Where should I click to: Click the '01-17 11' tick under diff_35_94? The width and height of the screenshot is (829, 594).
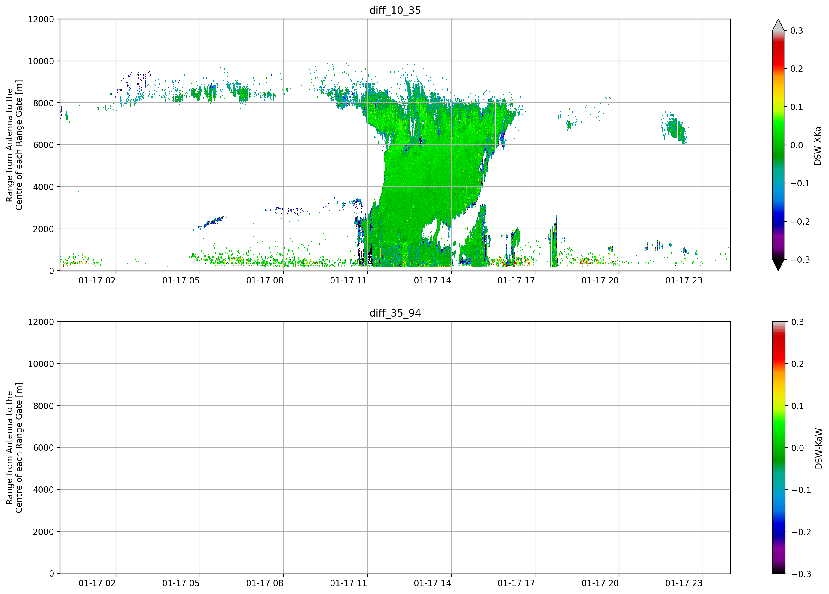(x=349, y=583)
